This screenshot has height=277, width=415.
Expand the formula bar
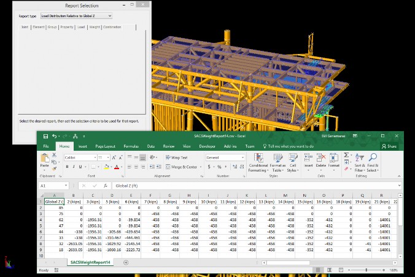[x=400, y=186]
